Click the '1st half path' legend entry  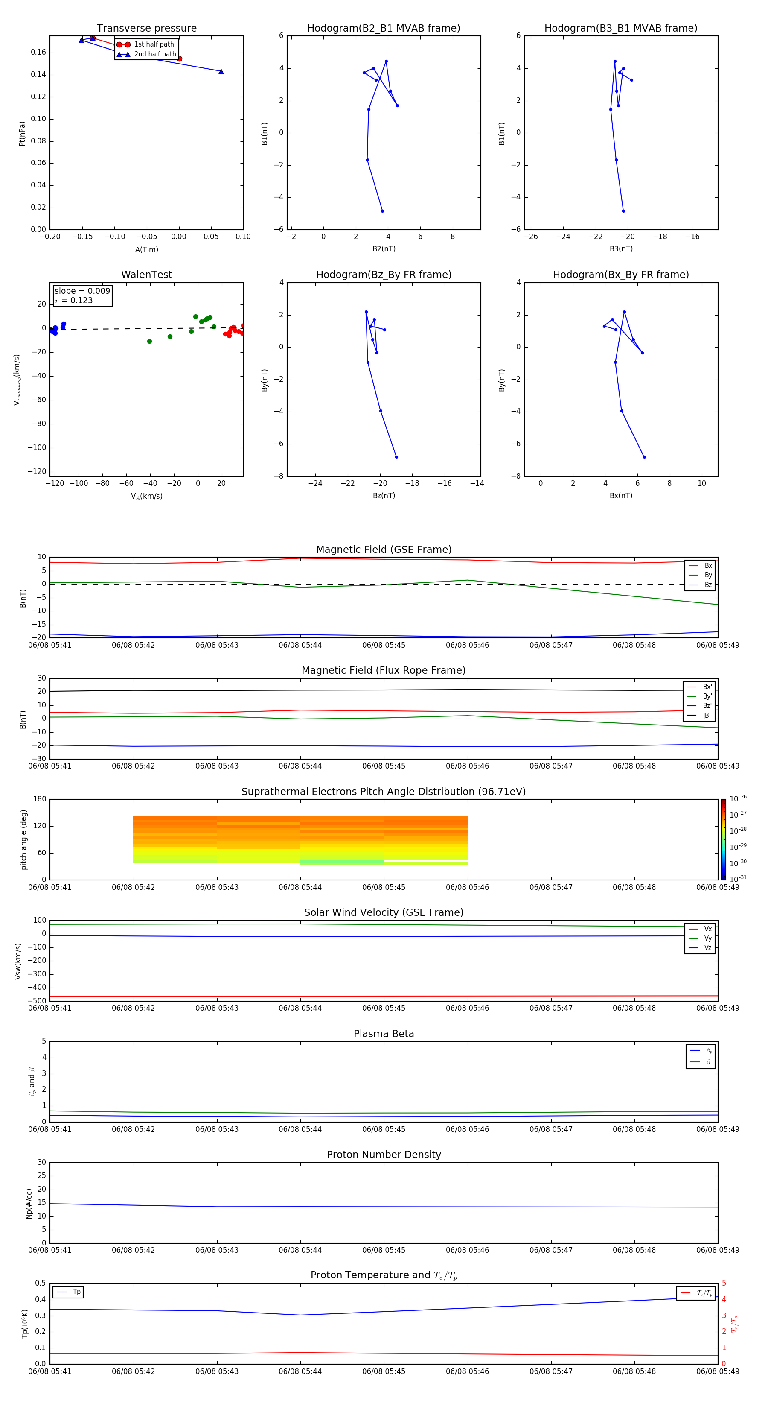click(x=146, y=44)
